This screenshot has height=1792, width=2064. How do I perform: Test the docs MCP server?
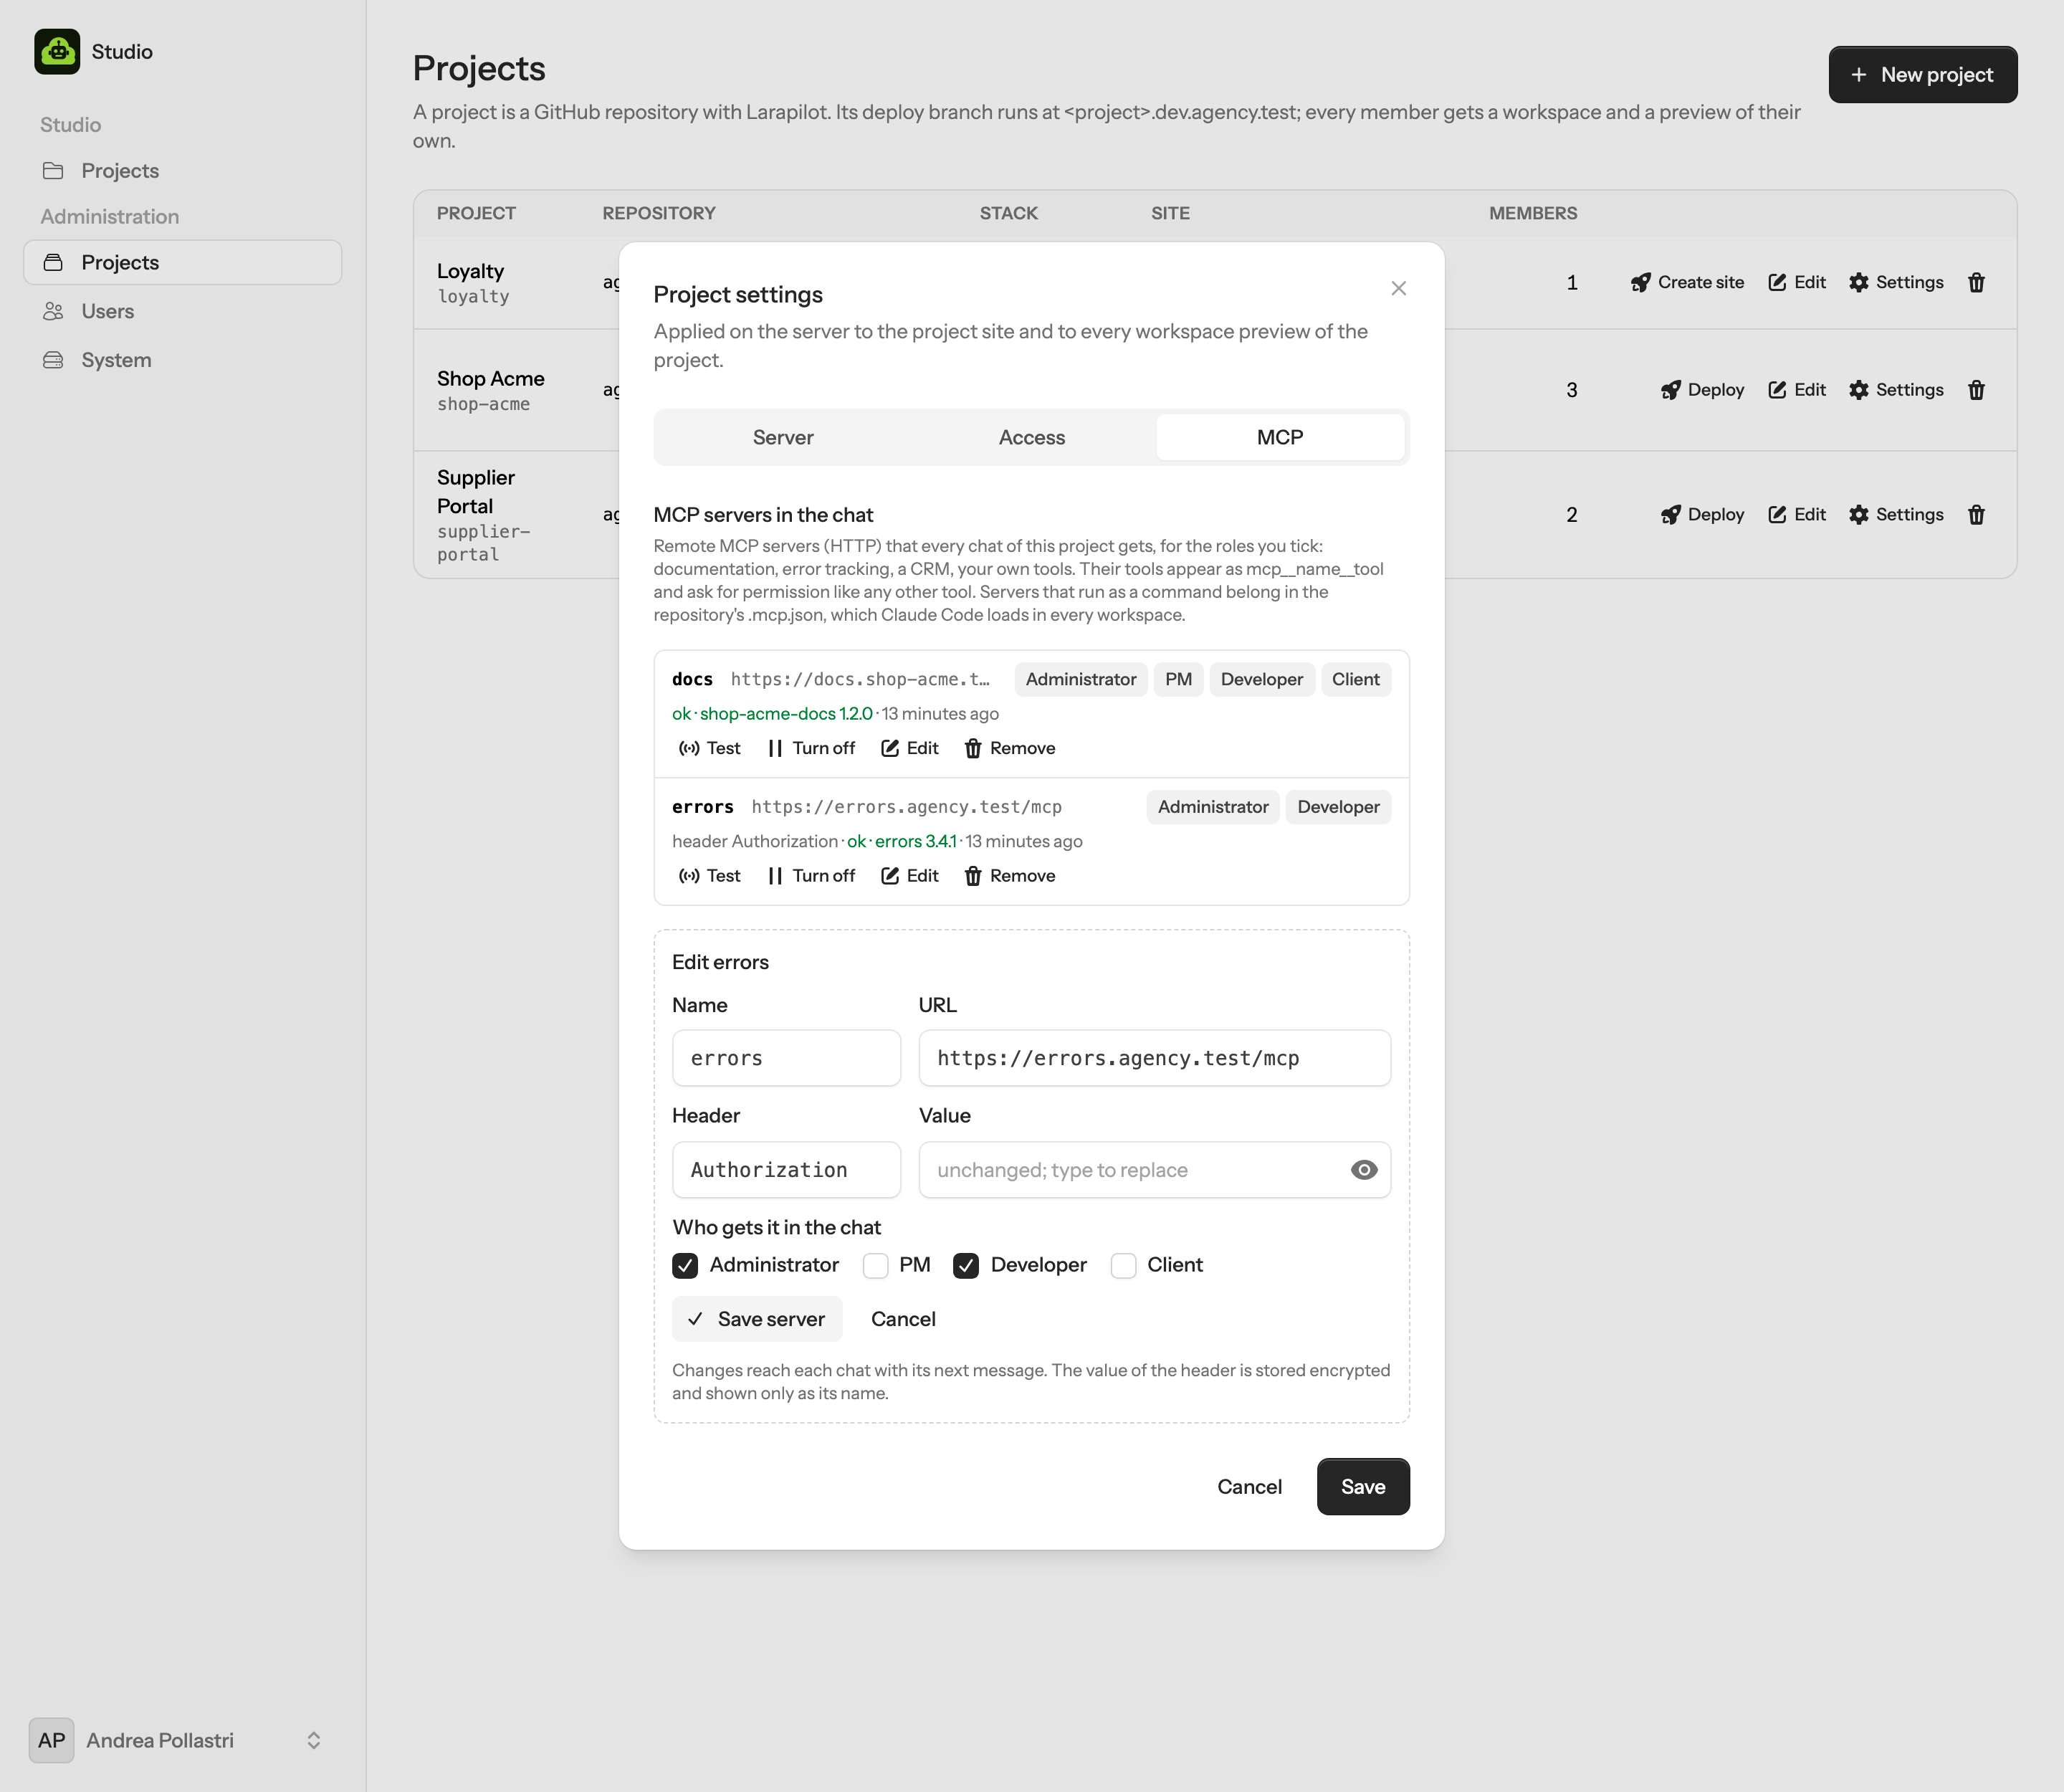(709, 748)
